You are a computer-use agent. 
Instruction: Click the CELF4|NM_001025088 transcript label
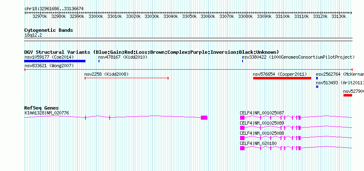pyautogui.click(x=262, y=133)
